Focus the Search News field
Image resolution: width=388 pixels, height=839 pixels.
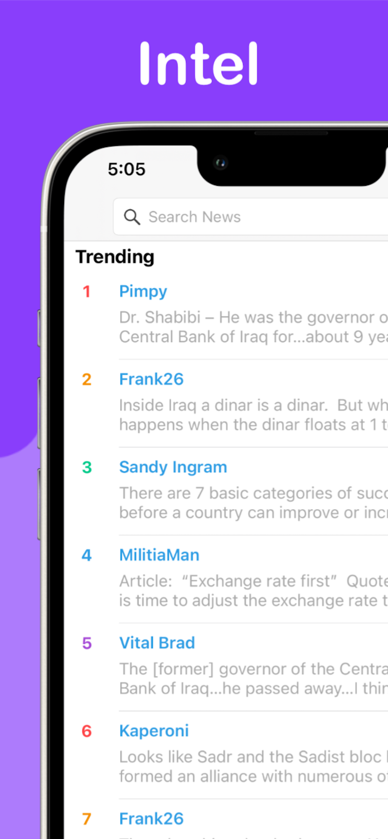click(251, 217)
